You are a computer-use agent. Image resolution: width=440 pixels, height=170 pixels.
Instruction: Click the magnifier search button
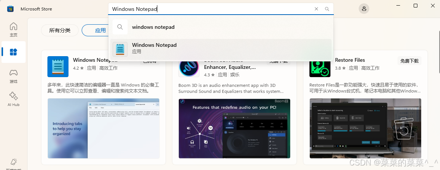tap(327, 9)
